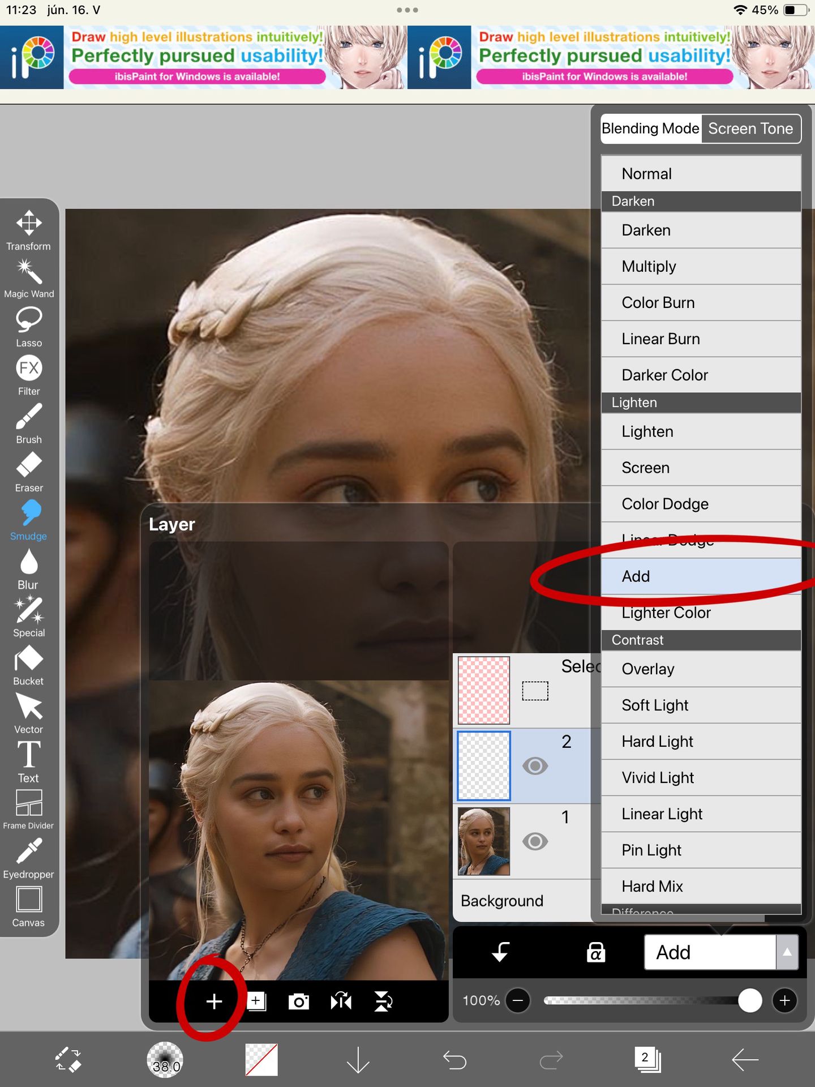Select the Bucket fill tool

29,665
